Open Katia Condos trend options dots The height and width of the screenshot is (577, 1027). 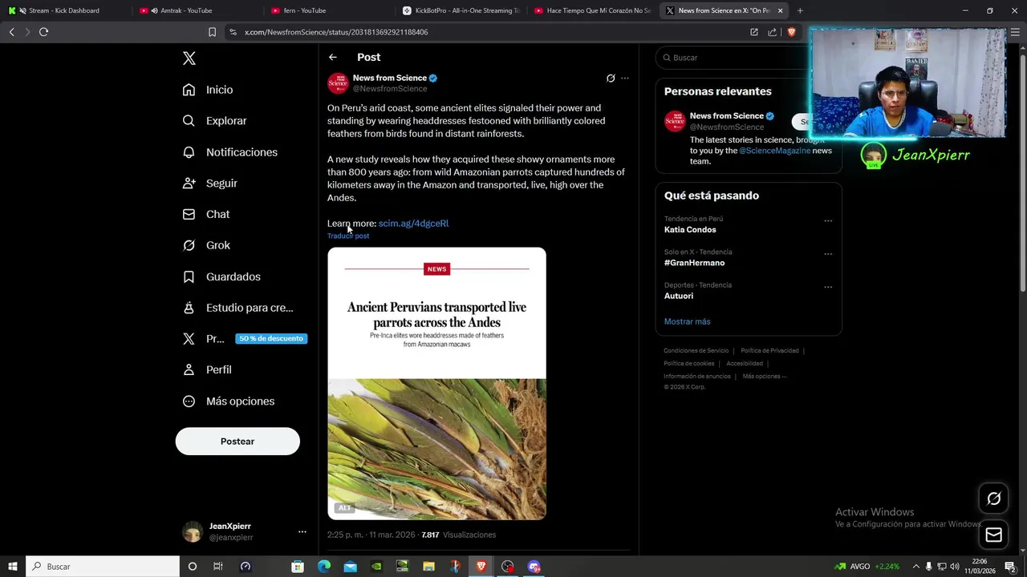[828, 221]
